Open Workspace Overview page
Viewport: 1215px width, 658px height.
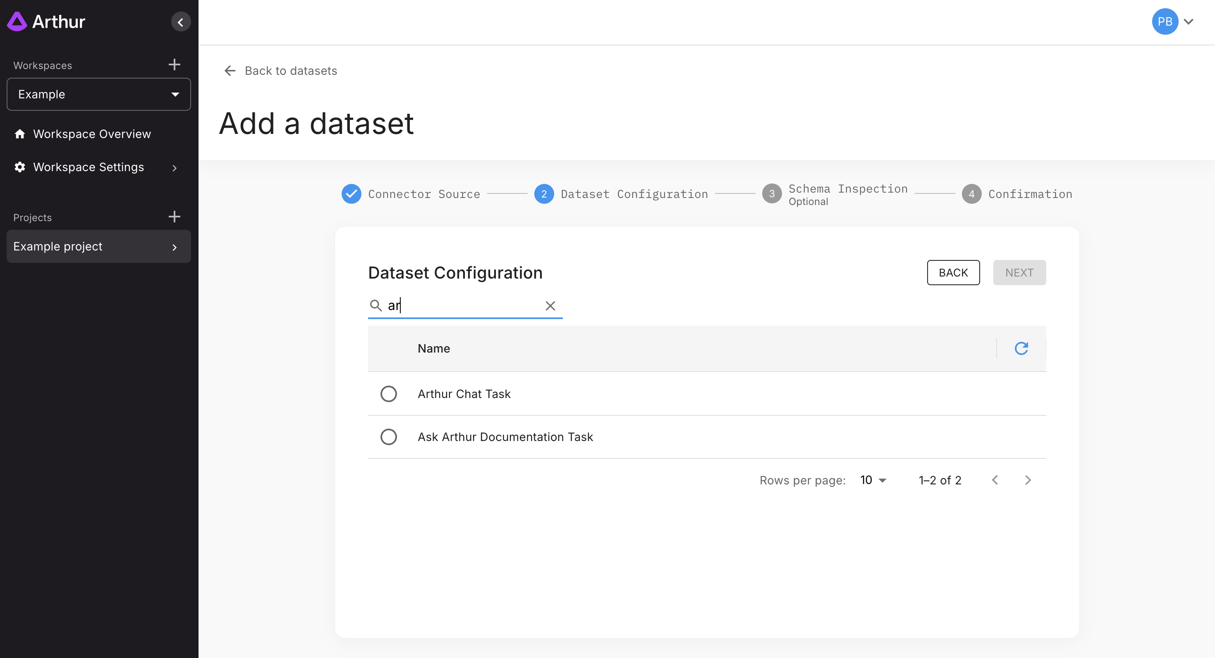click(91, 134)
